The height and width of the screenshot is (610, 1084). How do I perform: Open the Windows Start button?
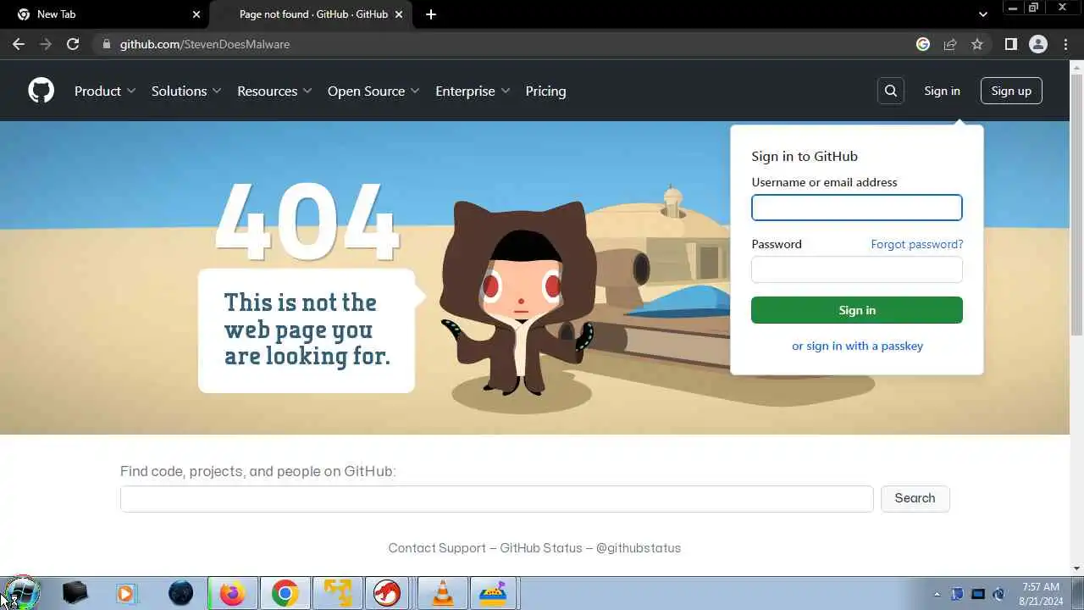click(21, 593)
